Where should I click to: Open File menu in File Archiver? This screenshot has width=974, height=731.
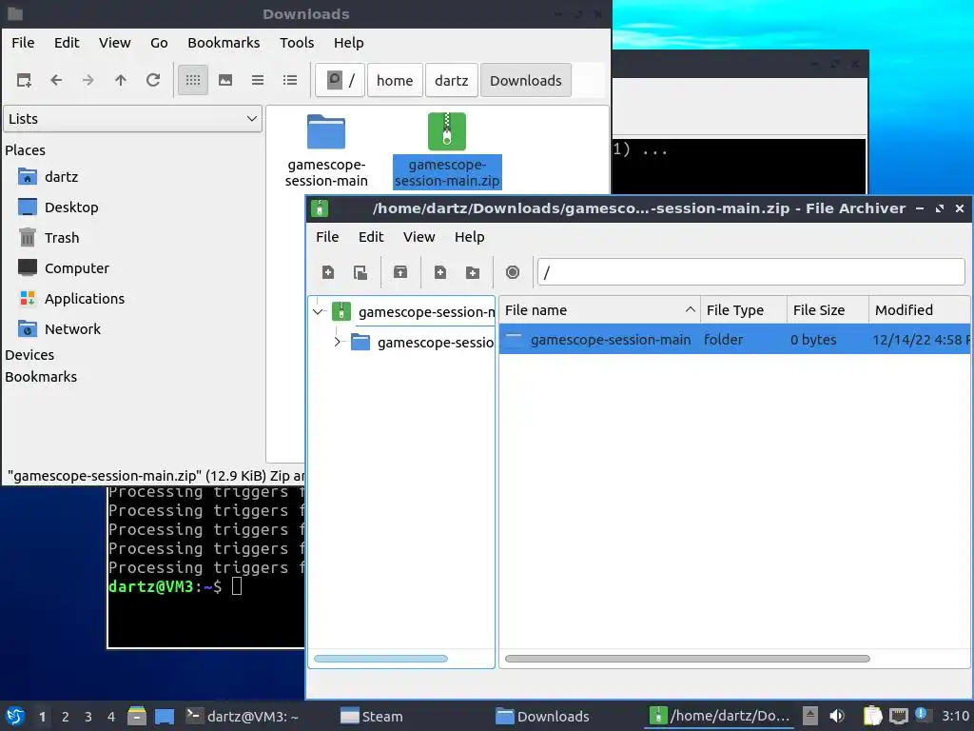click(x=327, y=237)
